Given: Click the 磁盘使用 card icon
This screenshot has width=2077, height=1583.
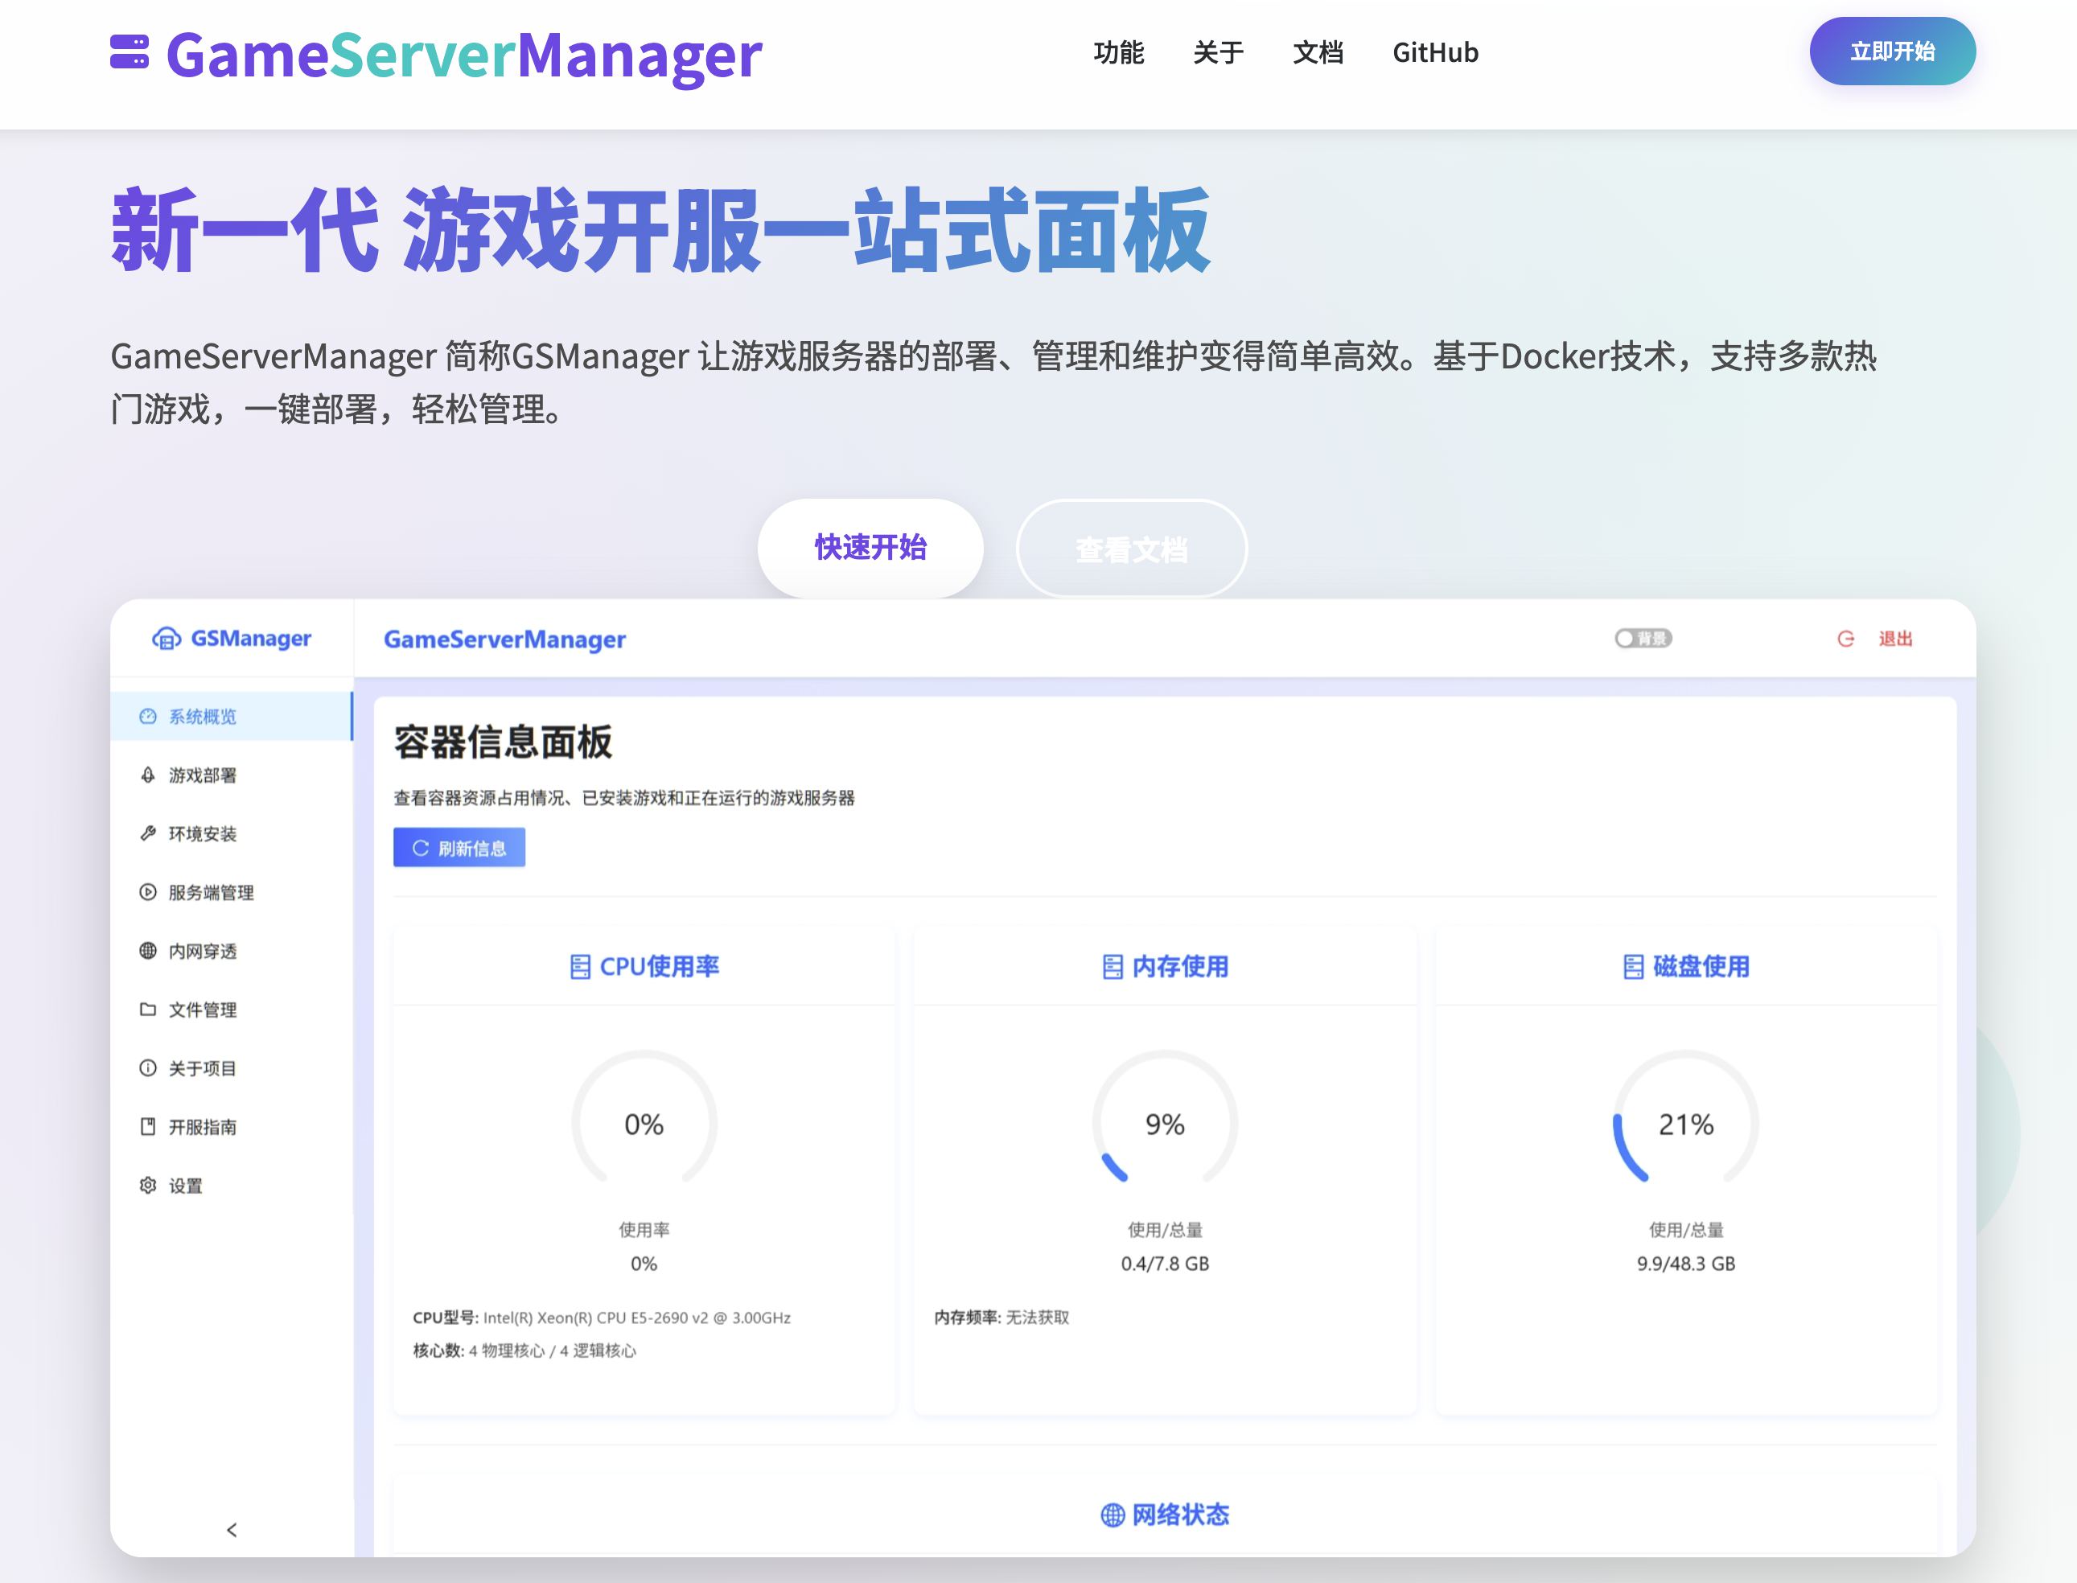Looking at the screenshot, I should click(x=1633, y=967).
